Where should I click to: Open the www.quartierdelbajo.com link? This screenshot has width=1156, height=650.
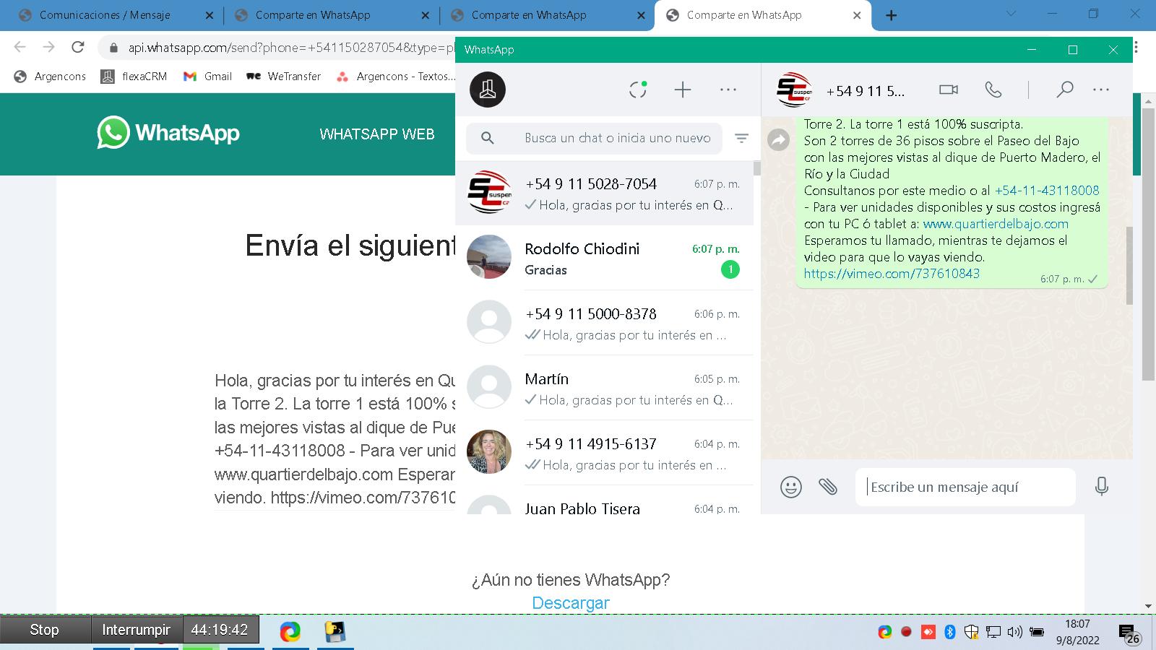pyautogui.click(x=996, y=224)
